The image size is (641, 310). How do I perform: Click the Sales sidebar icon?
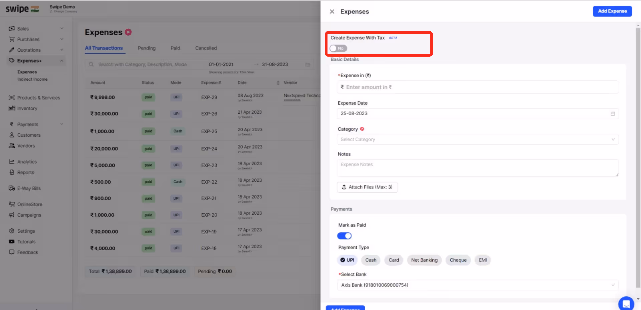pyautogui.click(x=12, y=29)
